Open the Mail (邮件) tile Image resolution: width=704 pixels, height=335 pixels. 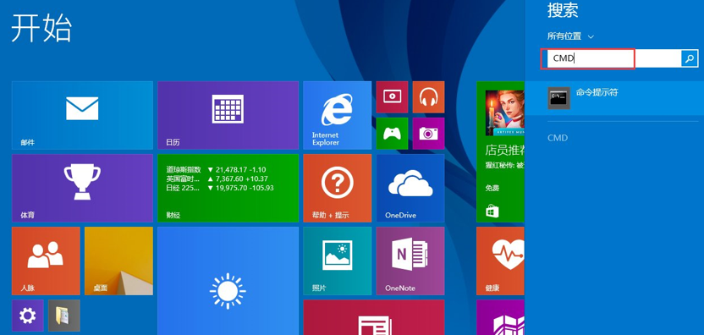[x=82, y=115]
